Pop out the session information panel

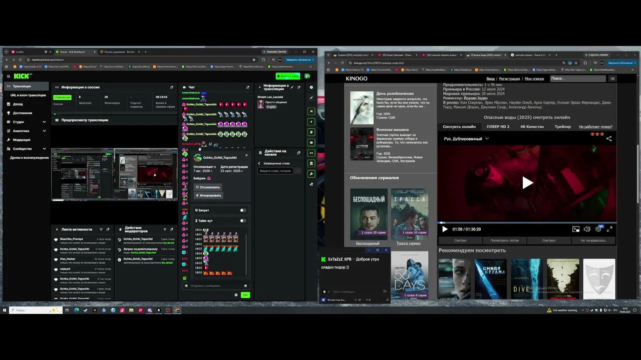(x=171, y=87)
